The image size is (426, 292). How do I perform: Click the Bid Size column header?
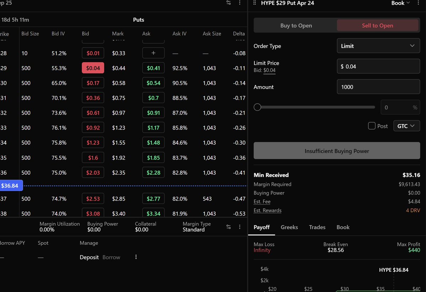coord(30,34)
